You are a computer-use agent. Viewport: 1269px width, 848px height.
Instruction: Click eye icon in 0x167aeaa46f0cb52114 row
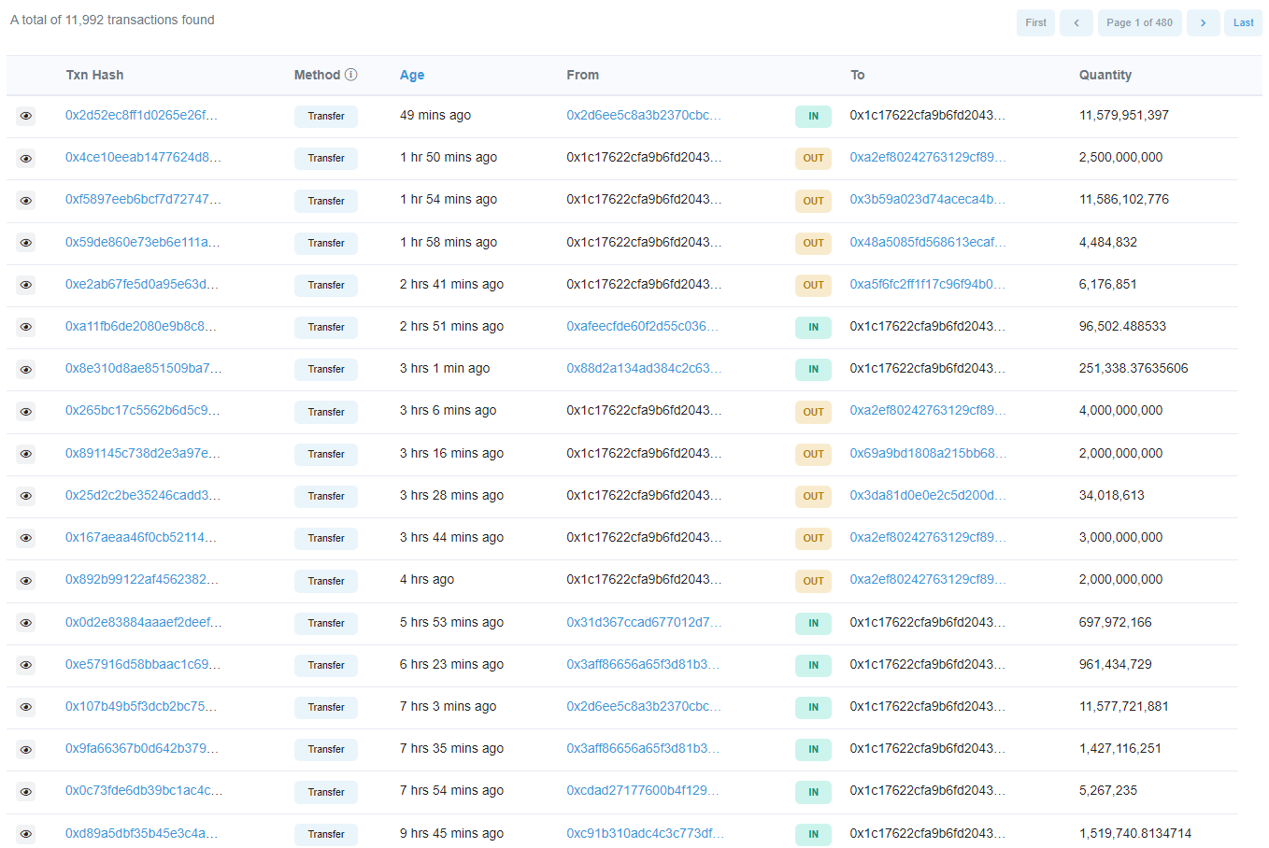26,538
